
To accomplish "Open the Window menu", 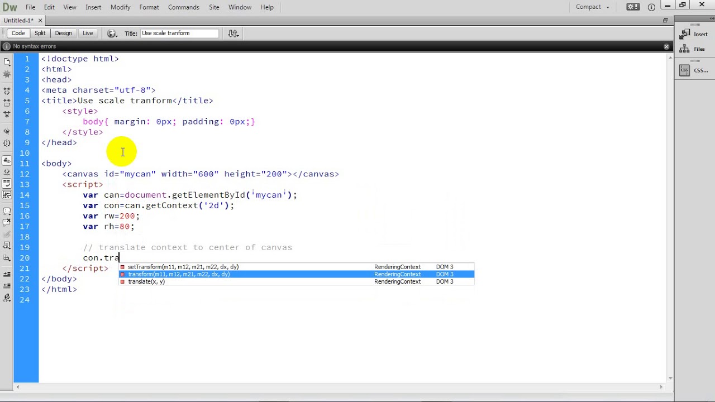I will (240, 7).
